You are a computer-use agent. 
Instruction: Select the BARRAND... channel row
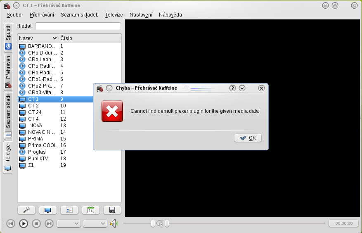69,46
